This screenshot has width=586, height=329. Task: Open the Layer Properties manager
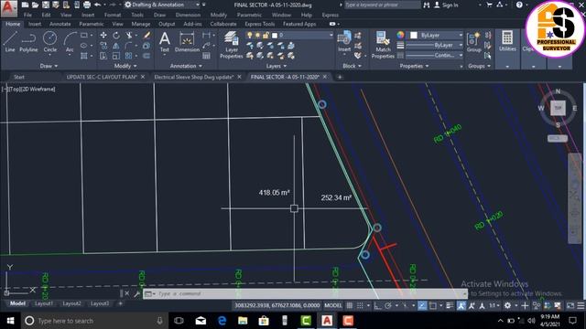232,45
